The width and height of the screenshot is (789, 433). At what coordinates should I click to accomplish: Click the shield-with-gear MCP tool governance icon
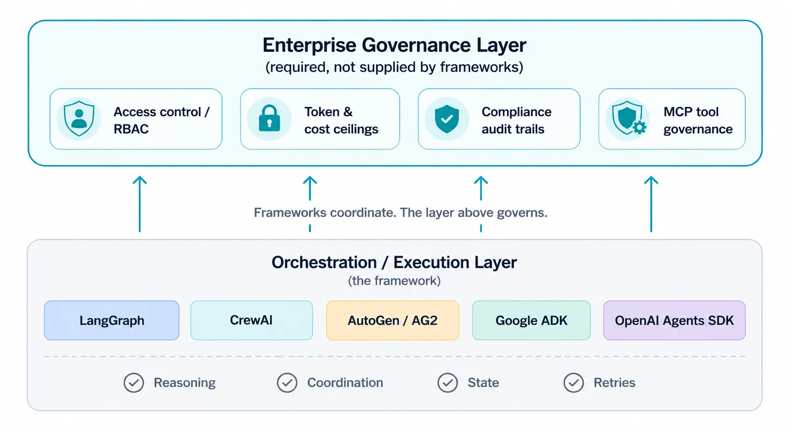pyautogui.click(x=628, y=119)
